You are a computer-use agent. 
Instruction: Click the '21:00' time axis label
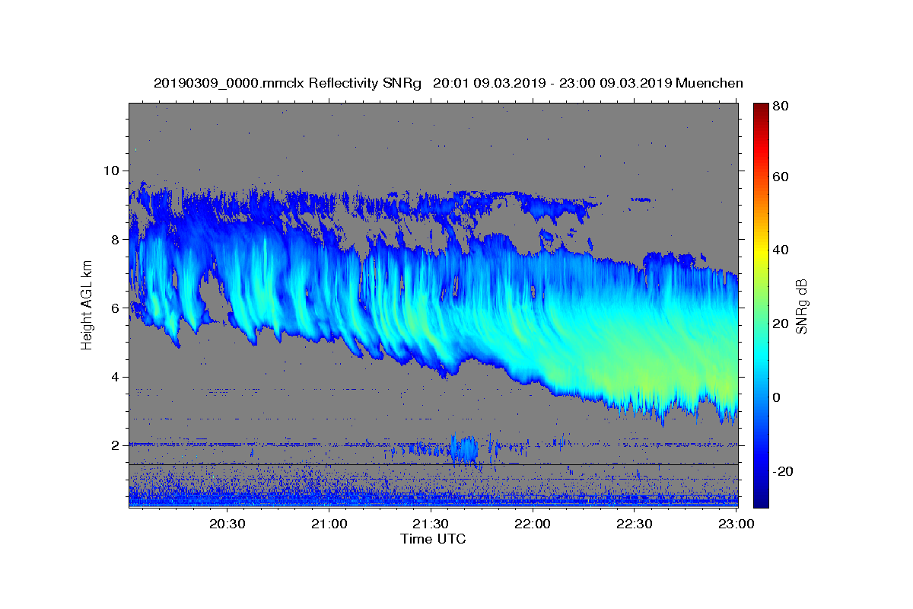pos(329,524)
